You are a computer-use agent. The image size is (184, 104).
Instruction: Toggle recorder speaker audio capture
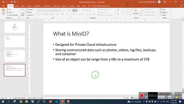click(159, 97)
